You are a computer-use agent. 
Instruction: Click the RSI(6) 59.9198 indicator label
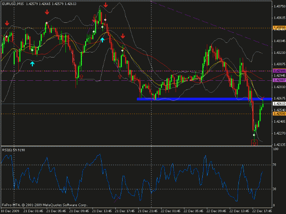[x=13, y=150]
